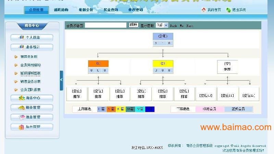Screen dimensions: 274x154
Task: Click the [空] 推荐 node in second level
Action: coord(227,67)
